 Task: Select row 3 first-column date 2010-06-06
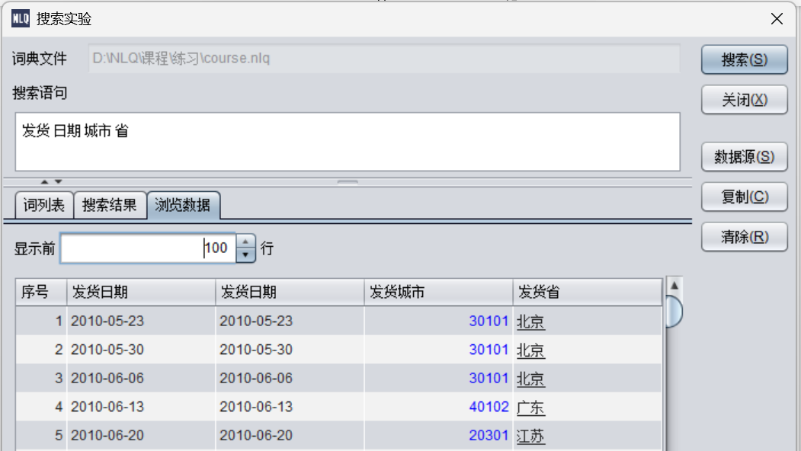pyautogui.click(x=107, y=378)
